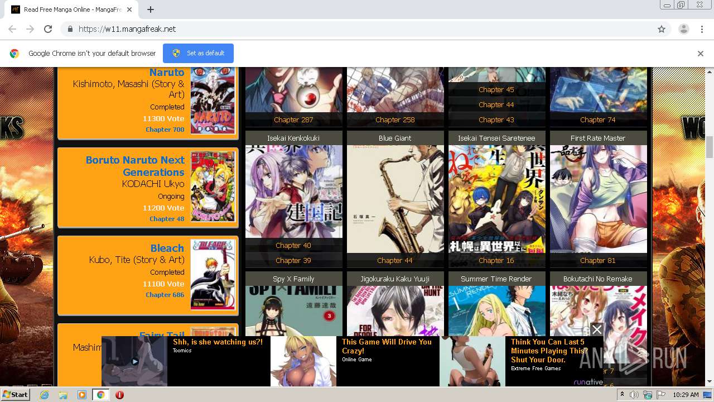Click the Bleach cover thumbnail
The image size is (714, 402).
click(x=213, y=275)
